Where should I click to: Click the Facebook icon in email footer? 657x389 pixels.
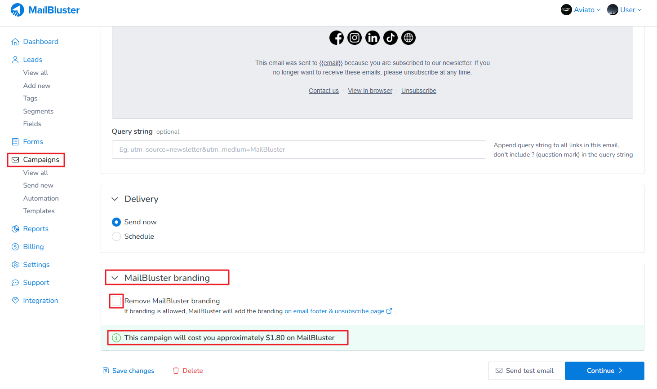(337, 38)
